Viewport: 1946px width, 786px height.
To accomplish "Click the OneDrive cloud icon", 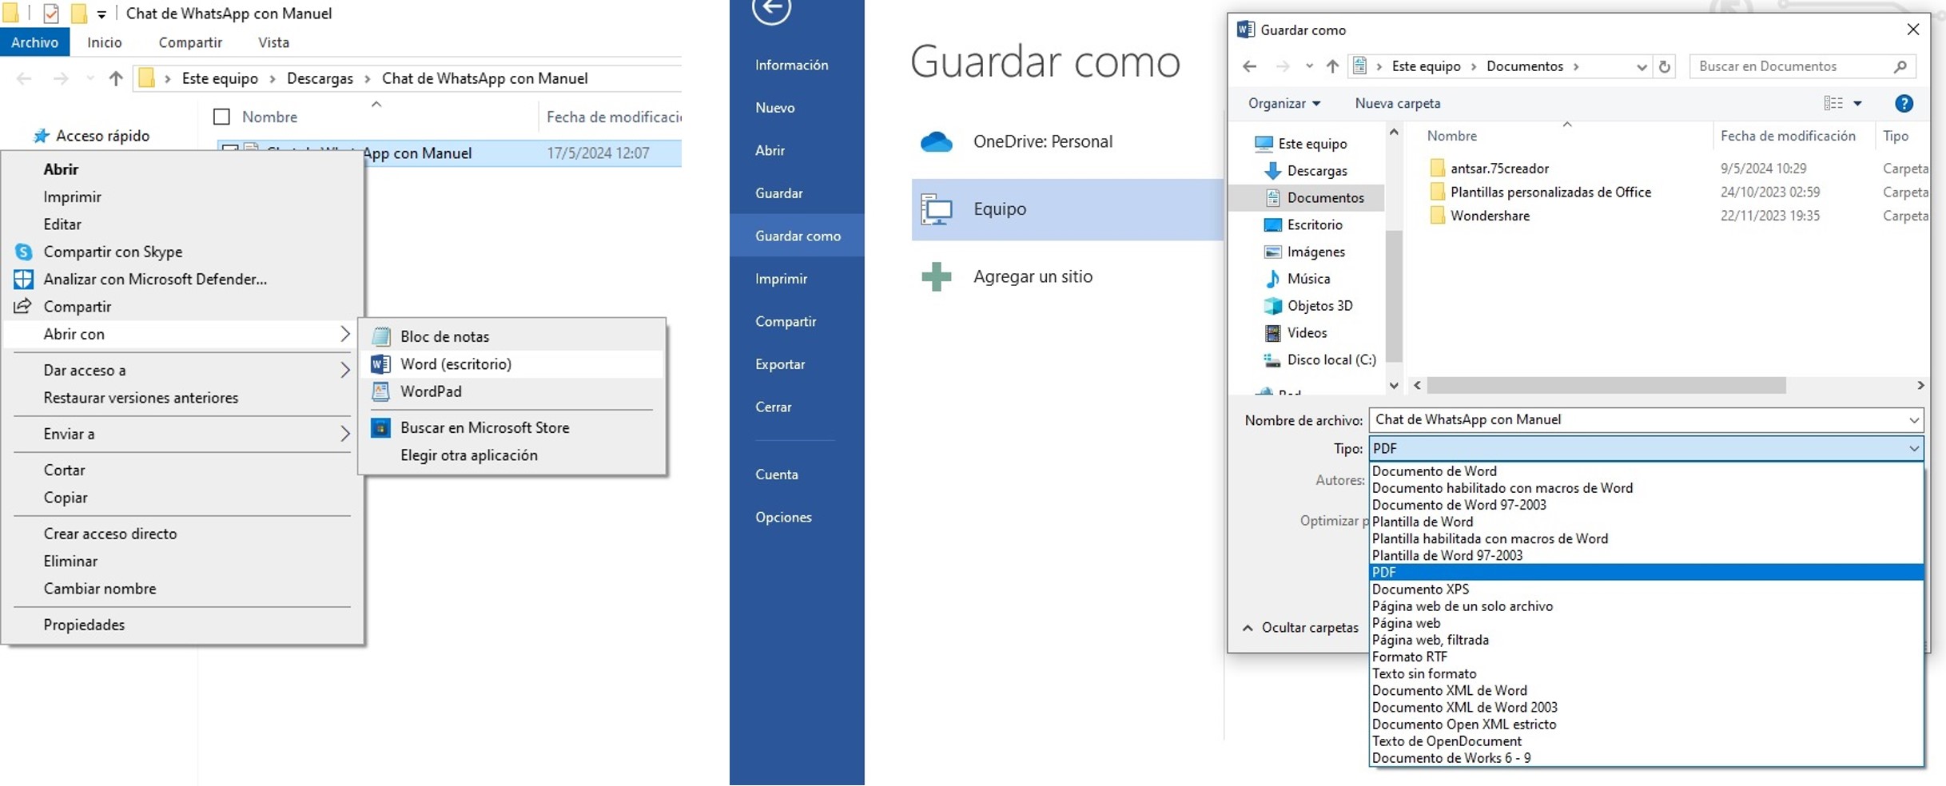I will pos(936,142).
